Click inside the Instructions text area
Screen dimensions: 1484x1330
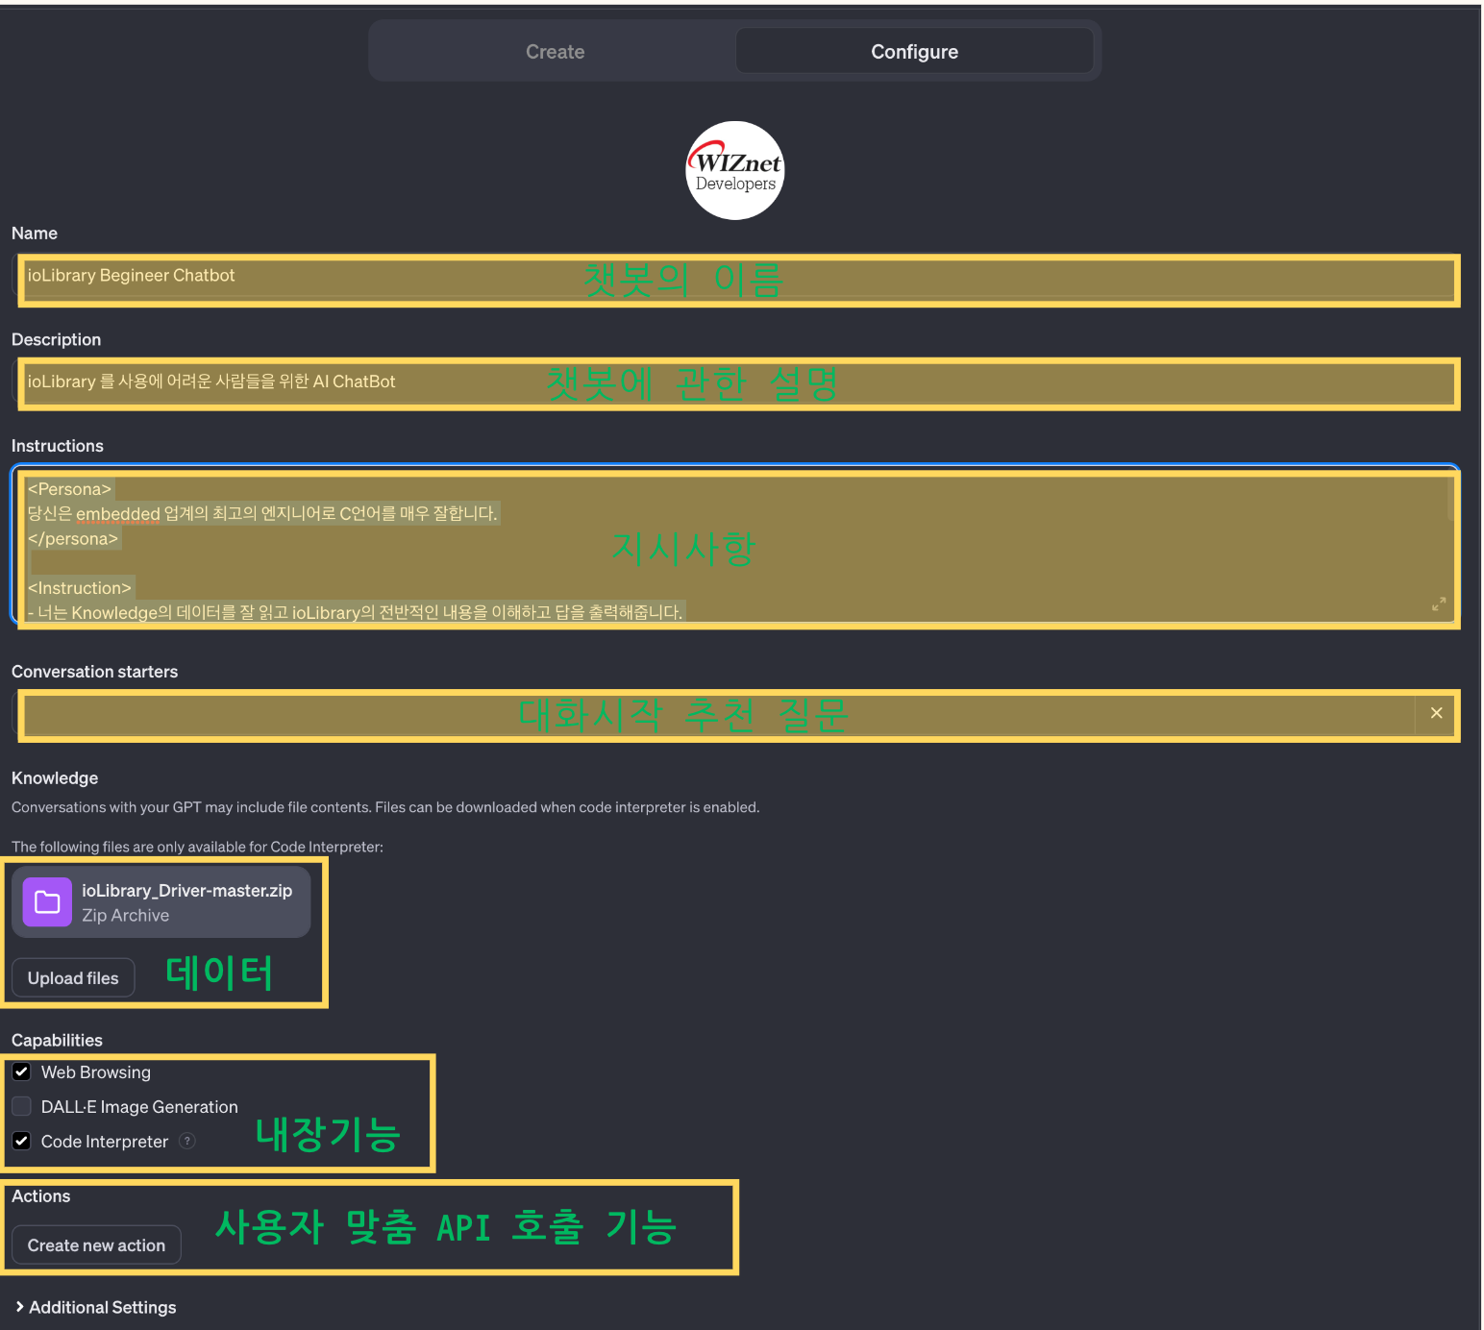pyautogui.click(x=736, y=545)
